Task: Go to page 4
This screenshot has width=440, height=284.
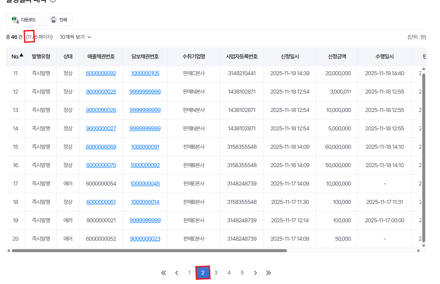Action: (x=229, y=273)
